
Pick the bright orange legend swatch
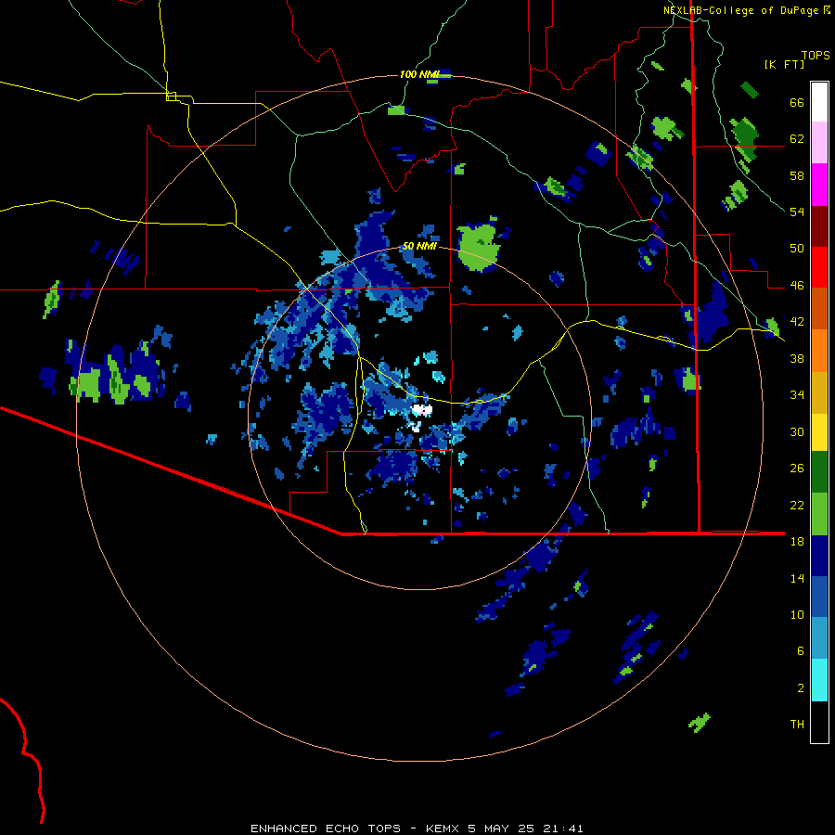(819, 351)
